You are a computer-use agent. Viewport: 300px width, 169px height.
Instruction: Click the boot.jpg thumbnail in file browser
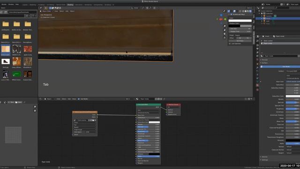click(x=6, y=61)
